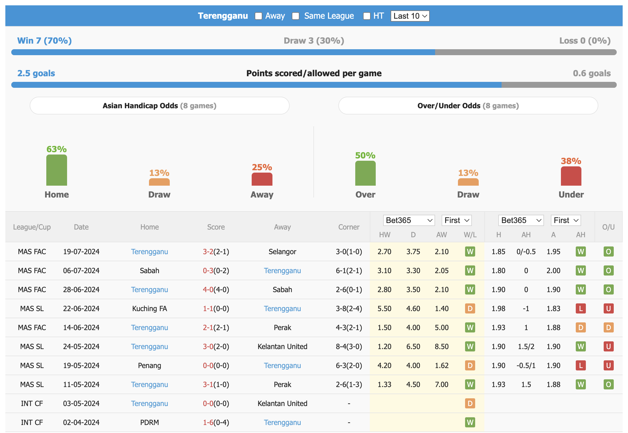Open Terengganu link in 28-06-2024 row
This screenshot has height=433, width=628.
coord(150,289)
